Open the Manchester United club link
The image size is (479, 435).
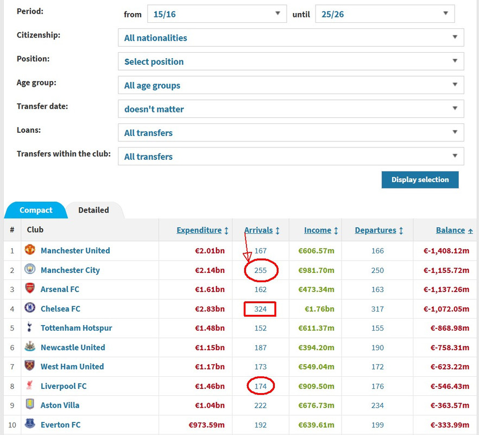point(75,251)
